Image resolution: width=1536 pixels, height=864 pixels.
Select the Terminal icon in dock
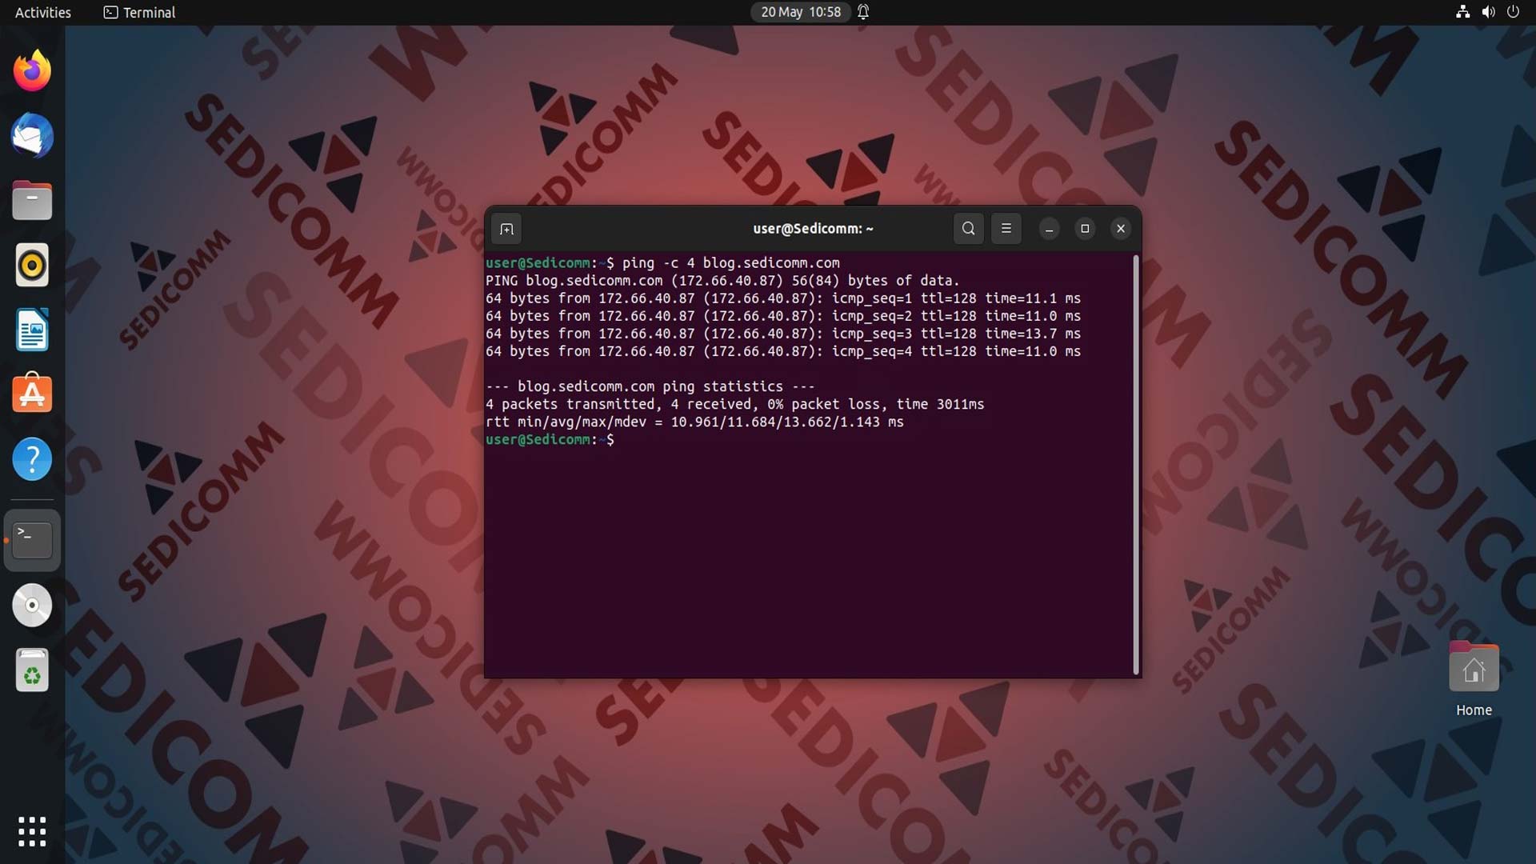[32, 540]
